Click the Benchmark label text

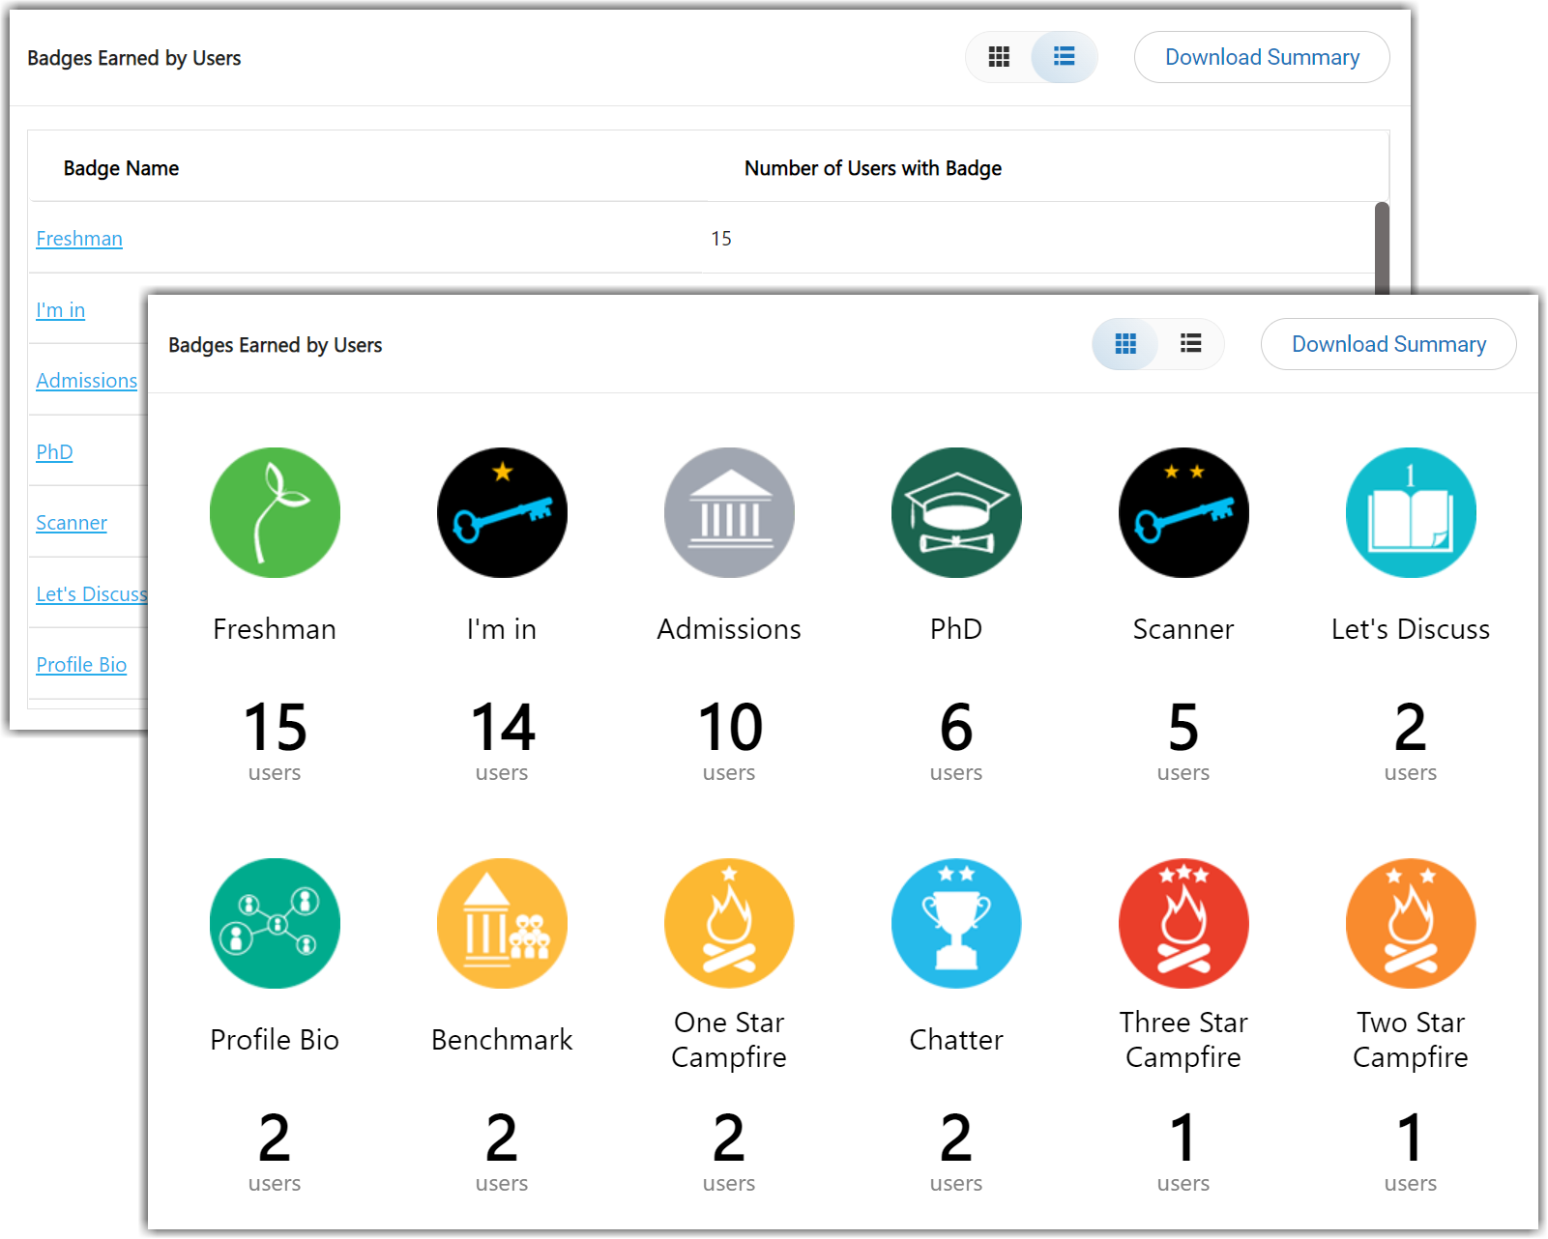point(502,1040)
